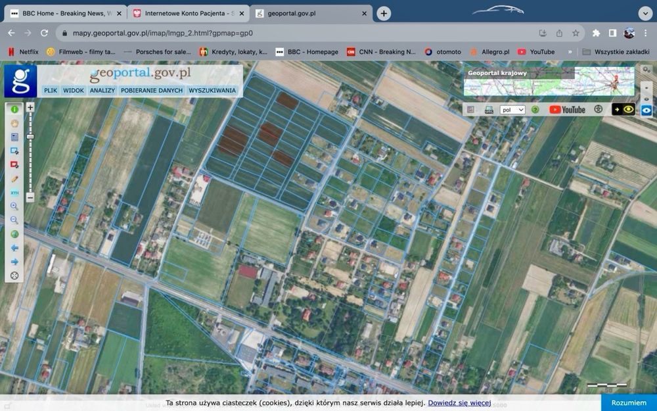The height and width of the screenshot is (411, 657).
Task: Activate the pencil drawing tool
Action: pyautogui.click(x=14, y=179)
